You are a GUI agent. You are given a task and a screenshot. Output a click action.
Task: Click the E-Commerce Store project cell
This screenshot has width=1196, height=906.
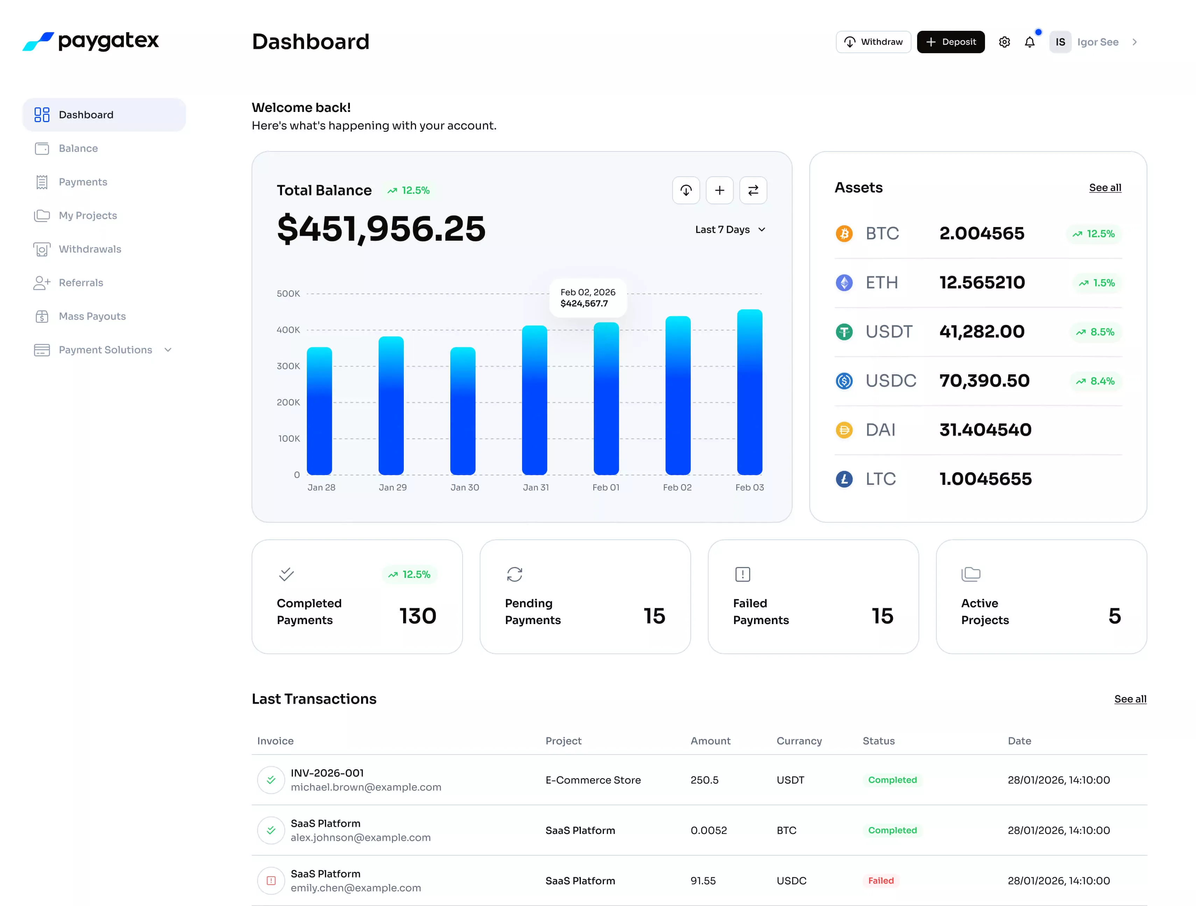(593, 780)
